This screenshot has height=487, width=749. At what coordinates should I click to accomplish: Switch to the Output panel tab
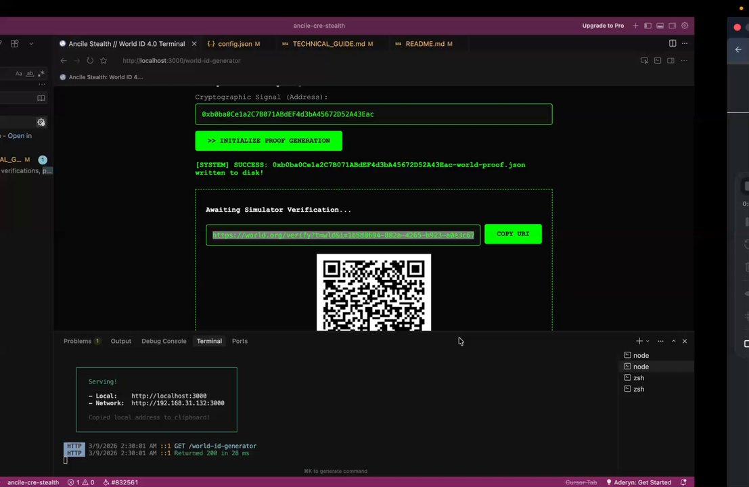click(x=121, y=341)
